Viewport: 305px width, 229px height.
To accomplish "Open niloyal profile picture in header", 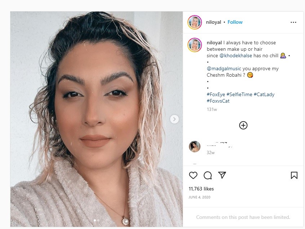I will coord(195,22).
